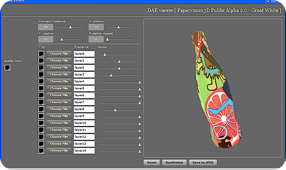Click the layer6 filename field

click(84, 95)
